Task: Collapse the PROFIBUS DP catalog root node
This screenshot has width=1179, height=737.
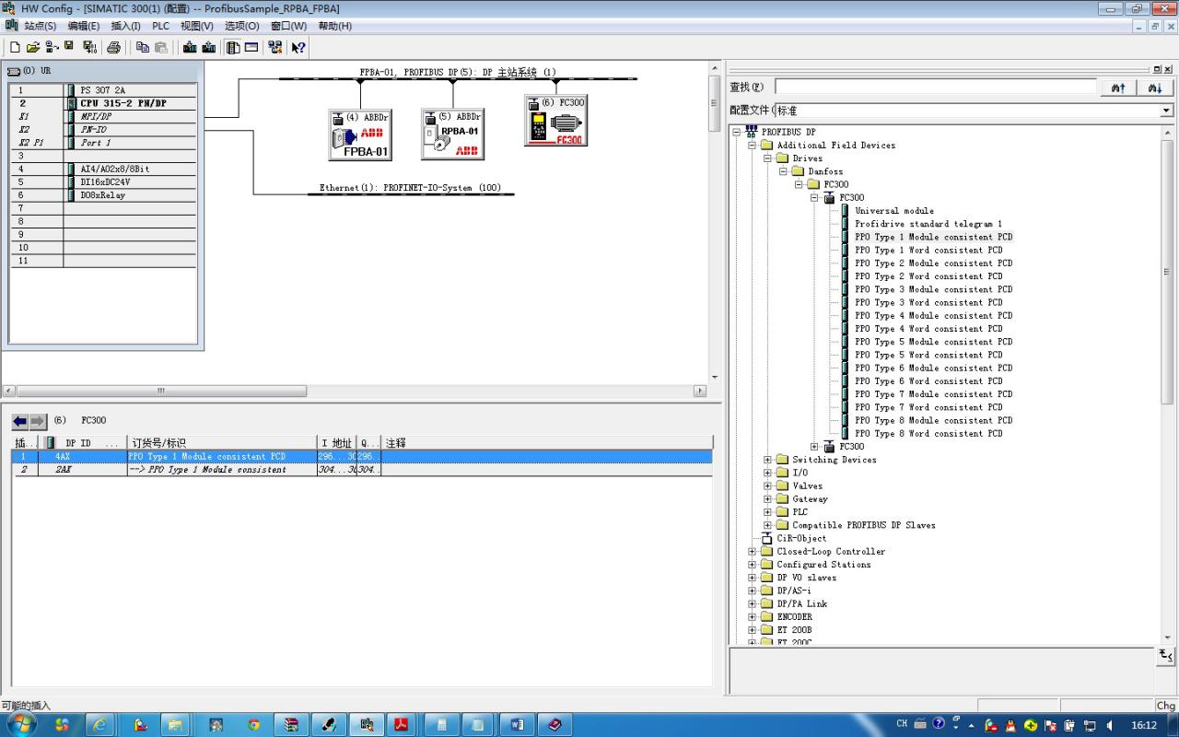Action: [x=737, y=132]
